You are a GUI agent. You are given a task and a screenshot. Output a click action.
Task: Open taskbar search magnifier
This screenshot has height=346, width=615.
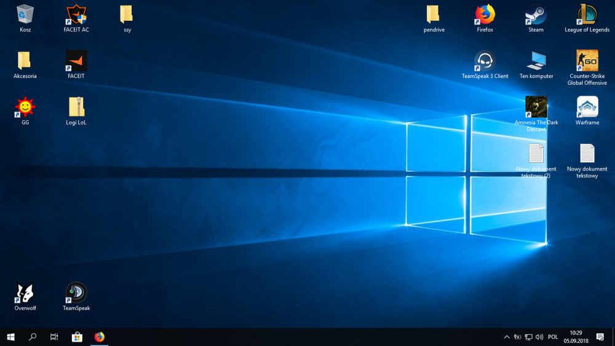click(x=33, y=337)
